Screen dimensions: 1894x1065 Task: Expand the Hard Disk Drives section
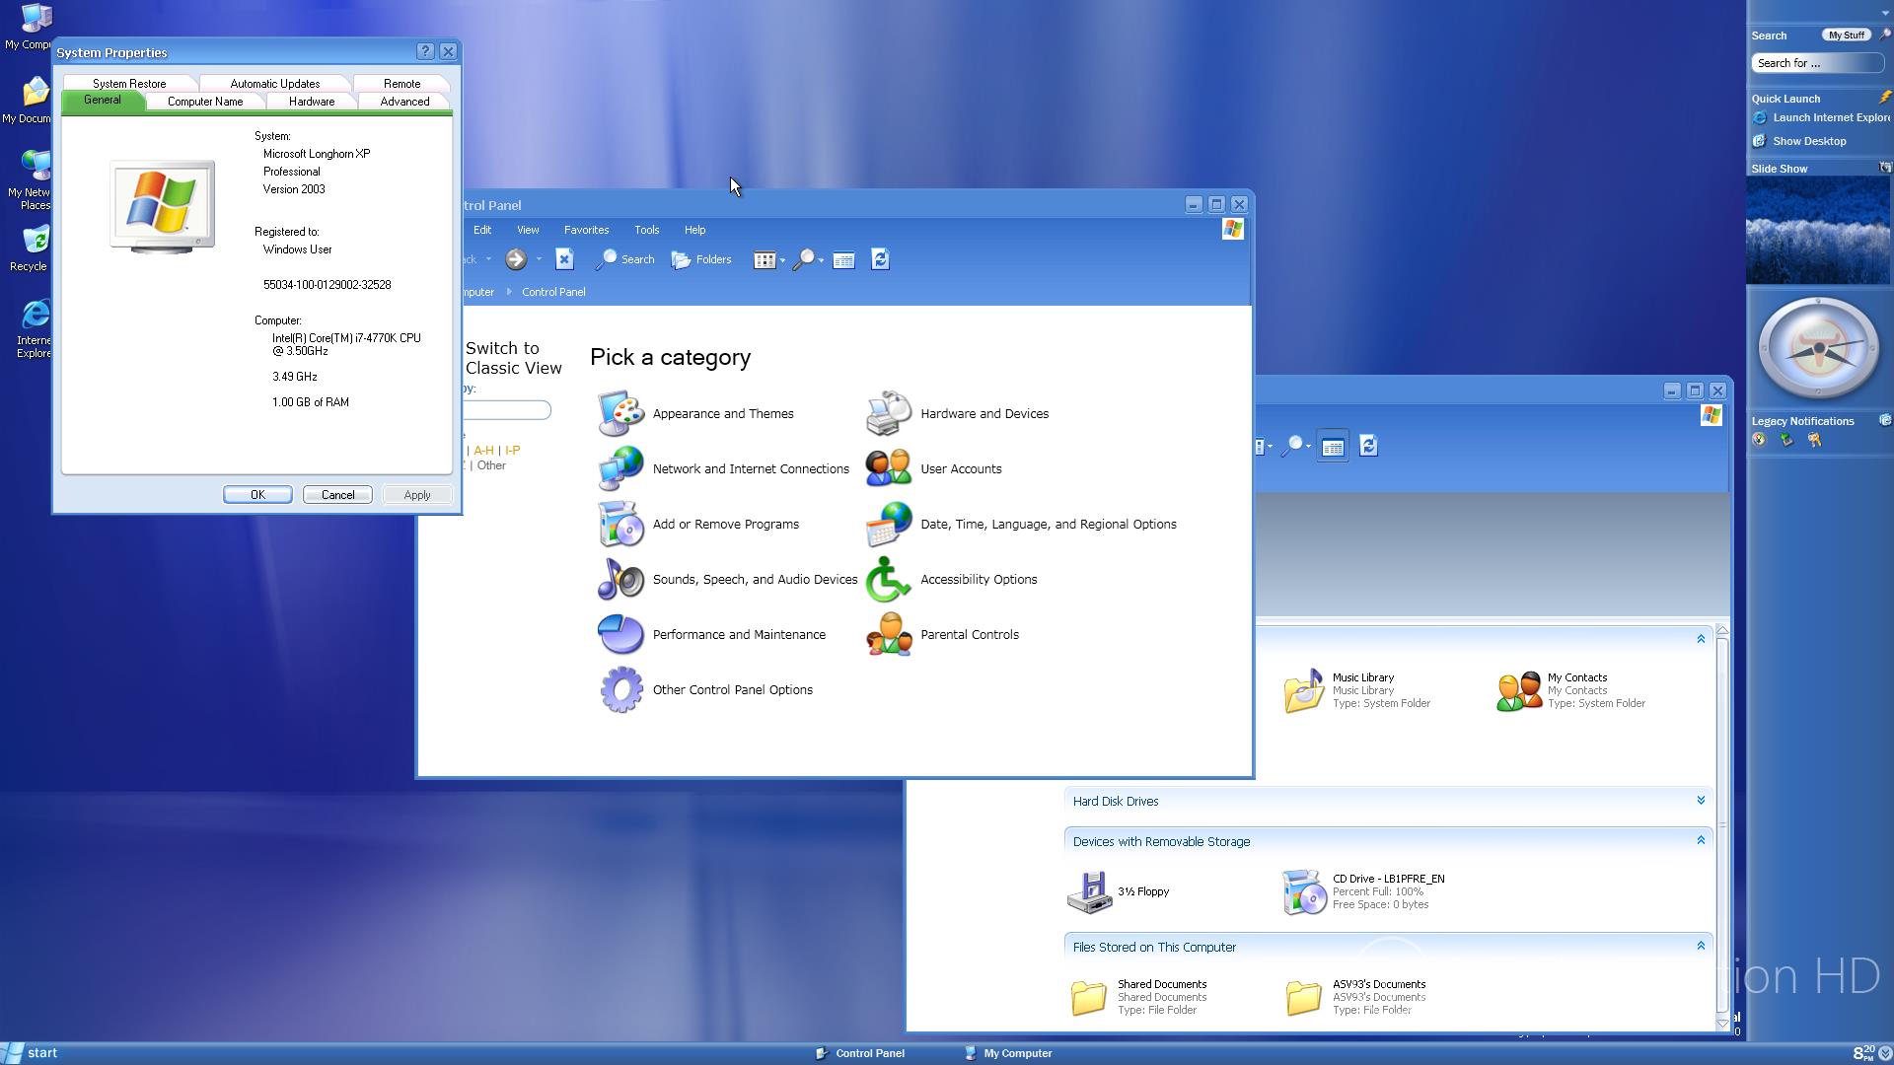point(1701,801)
